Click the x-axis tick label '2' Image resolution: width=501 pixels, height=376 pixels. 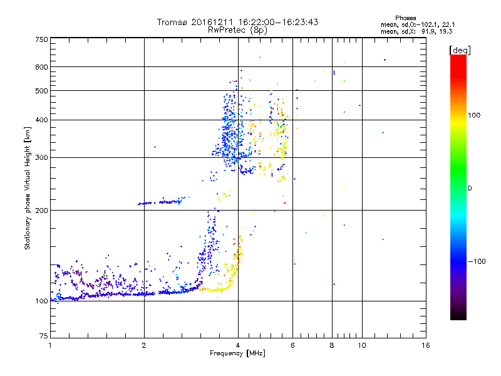click(x=144, y=345)
